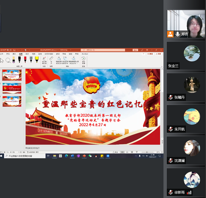Click the Ink Replay button
Image resolution: width=206 pixels, height=198 pixels.
[83, 60]
